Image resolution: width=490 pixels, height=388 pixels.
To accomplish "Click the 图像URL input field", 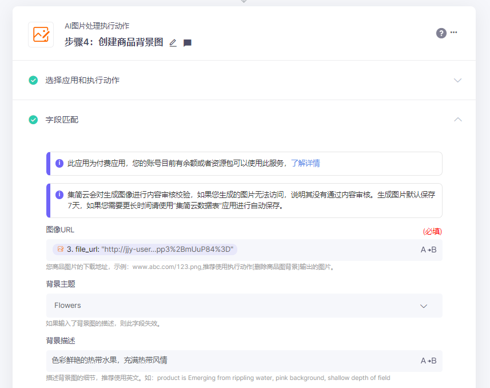I will (244, 250).
